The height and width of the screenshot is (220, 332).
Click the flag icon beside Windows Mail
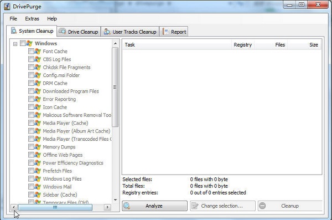point(38,187)
